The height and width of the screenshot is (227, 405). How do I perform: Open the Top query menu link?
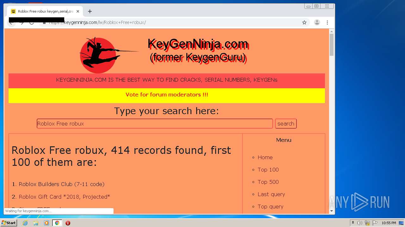tap(270, 207)
